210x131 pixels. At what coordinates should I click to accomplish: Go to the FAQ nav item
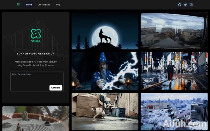point(58,5)
